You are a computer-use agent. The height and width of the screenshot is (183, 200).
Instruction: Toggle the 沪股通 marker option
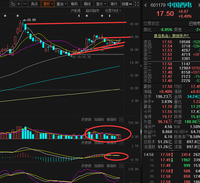click(76, 11)
